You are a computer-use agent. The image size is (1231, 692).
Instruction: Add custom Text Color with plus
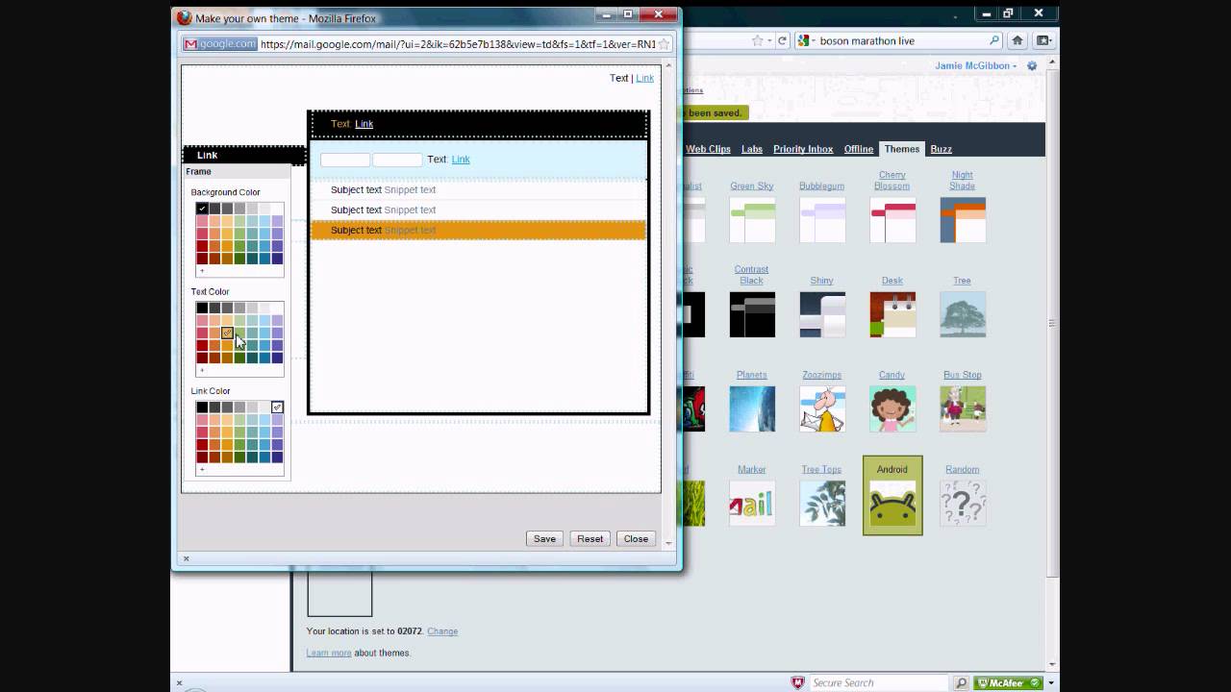pos(202,370)
